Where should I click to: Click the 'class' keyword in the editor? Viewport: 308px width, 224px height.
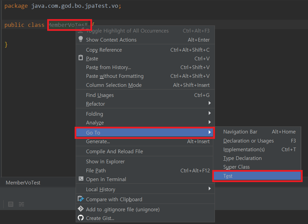pyautogui.click(x=36, y=25)
